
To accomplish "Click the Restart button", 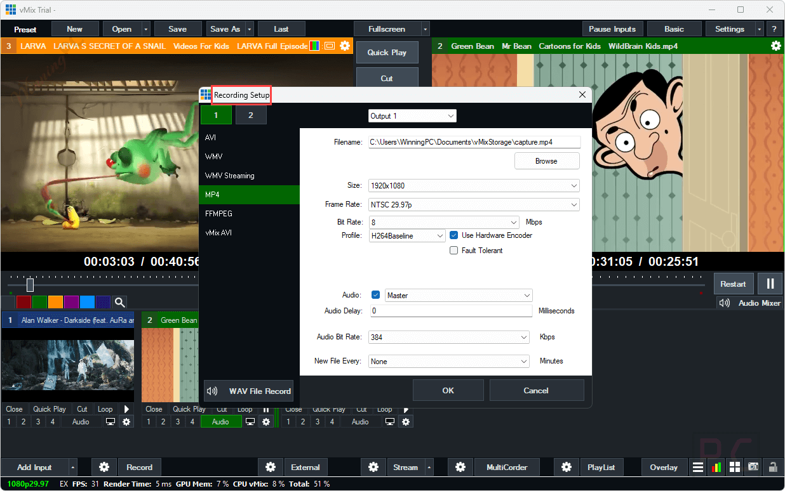I will 734,284.
